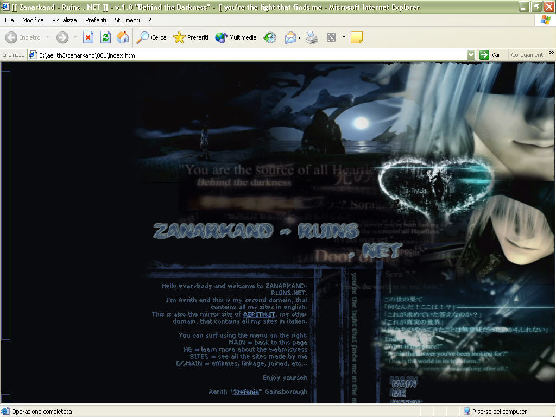Click 'Enjoy yourself' text
Screen dimensions: 556x417
[285, 378]
